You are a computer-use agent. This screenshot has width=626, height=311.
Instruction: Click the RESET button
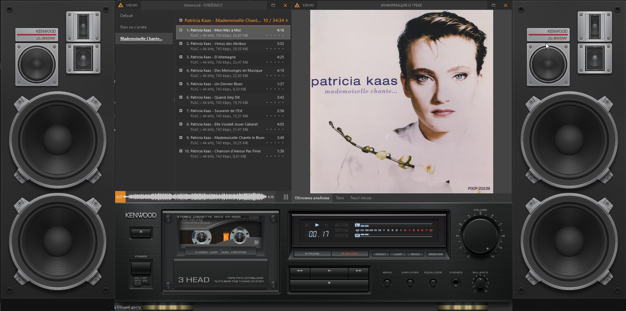pos(381,254)
